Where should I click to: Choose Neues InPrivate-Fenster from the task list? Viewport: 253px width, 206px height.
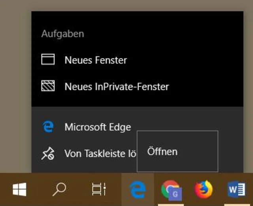117,86
